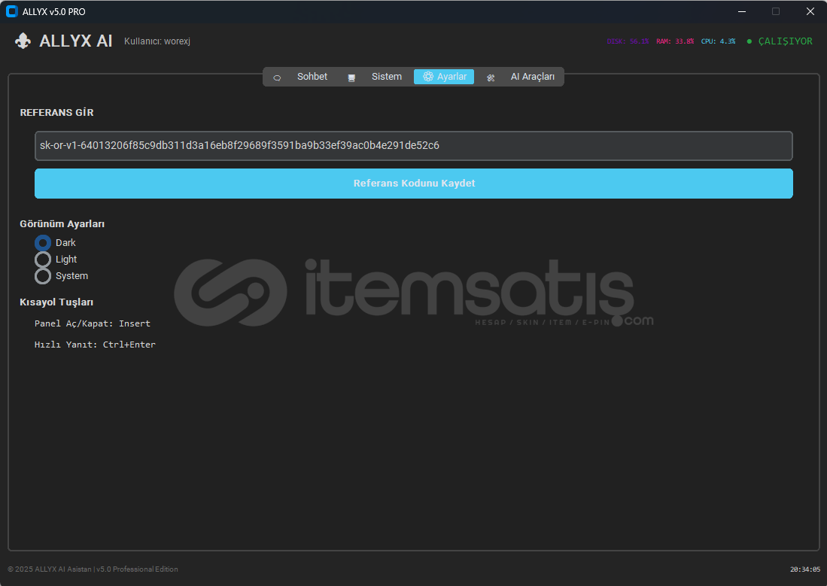This screenshot has width=827, height=586.
Task: Select the Dark theme radio button
Action: (x=43, y=243)
